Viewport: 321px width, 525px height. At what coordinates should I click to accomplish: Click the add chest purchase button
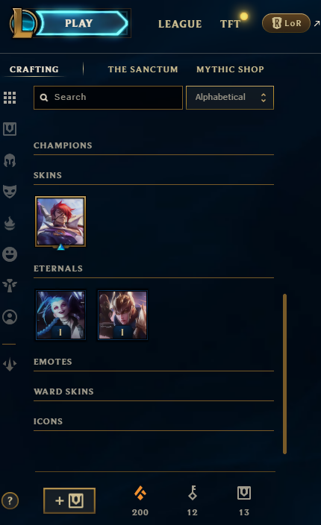click(x=69, y=500)
